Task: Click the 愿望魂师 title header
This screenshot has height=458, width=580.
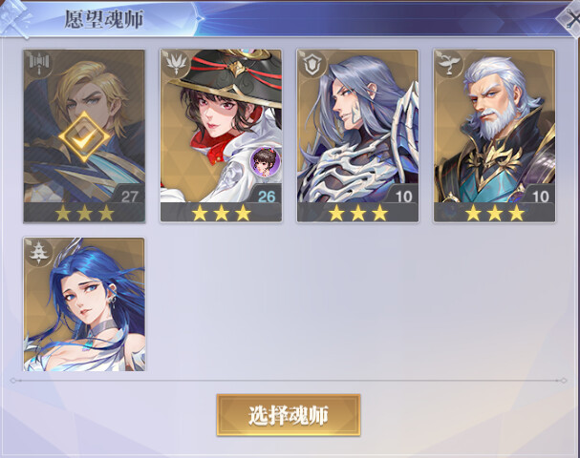Action: pyautogui.click(x=104, y=19)
